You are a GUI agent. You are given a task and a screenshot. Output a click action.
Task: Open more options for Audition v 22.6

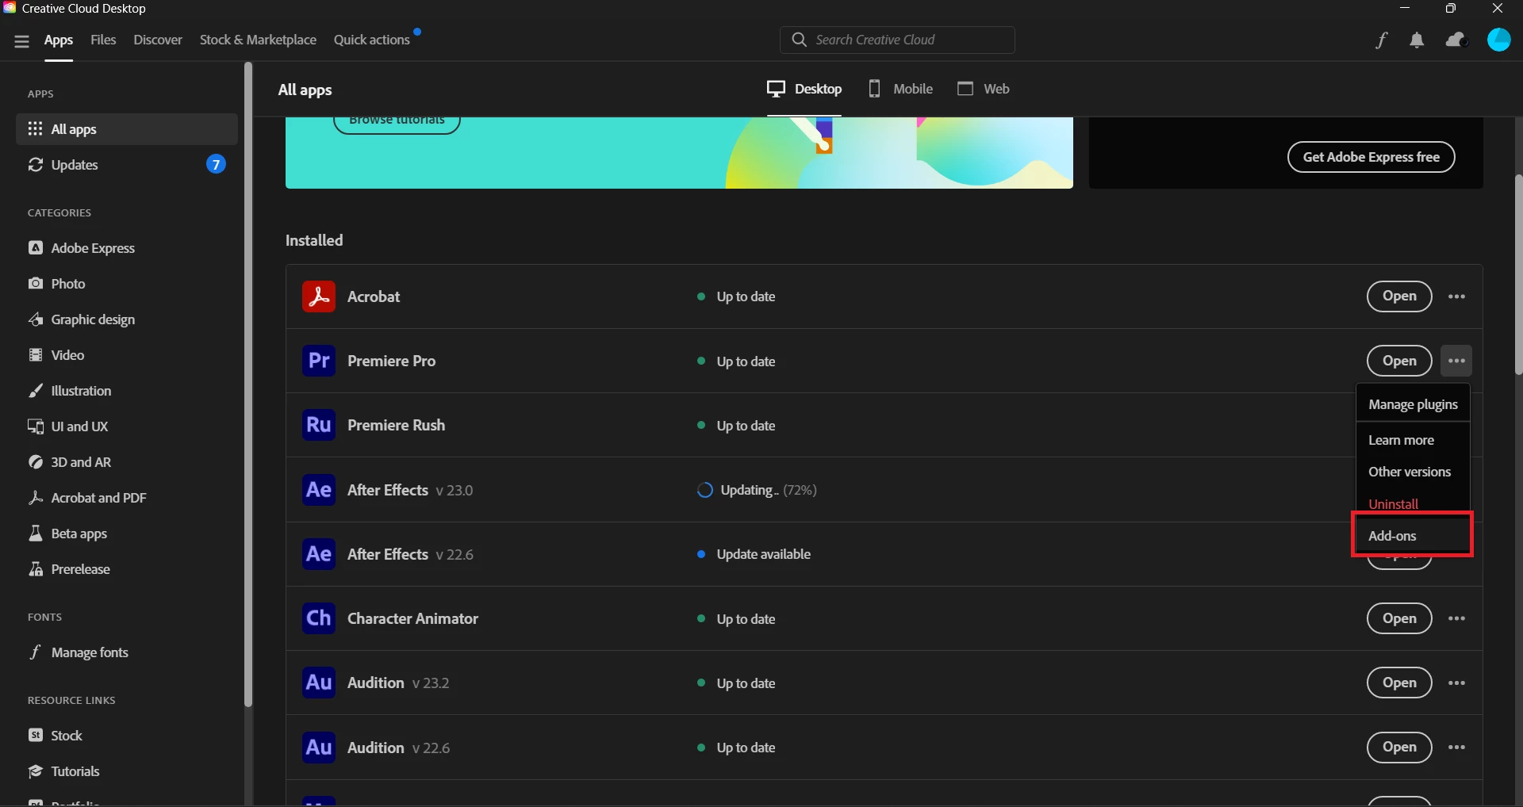coord(1456,748)
